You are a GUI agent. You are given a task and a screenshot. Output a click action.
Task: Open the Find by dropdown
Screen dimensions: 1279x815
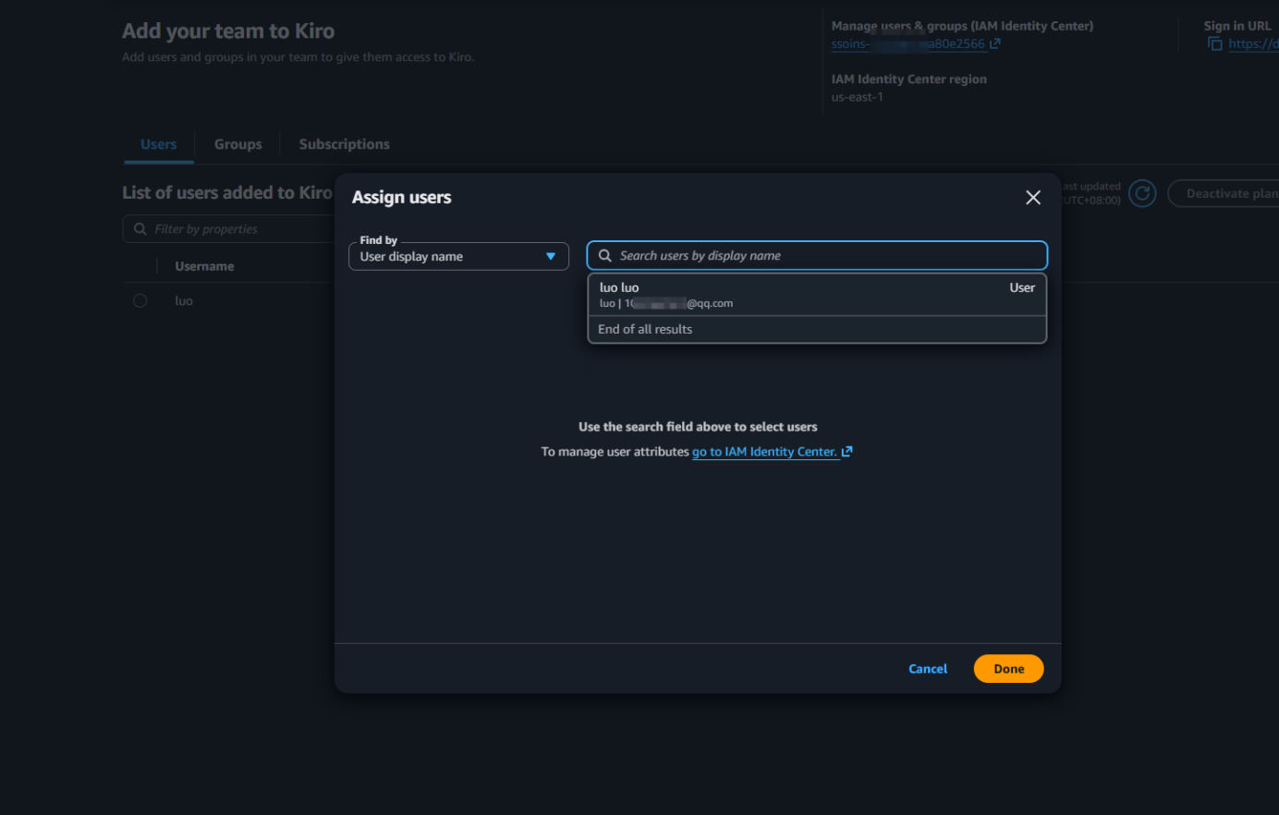[458, 256]
